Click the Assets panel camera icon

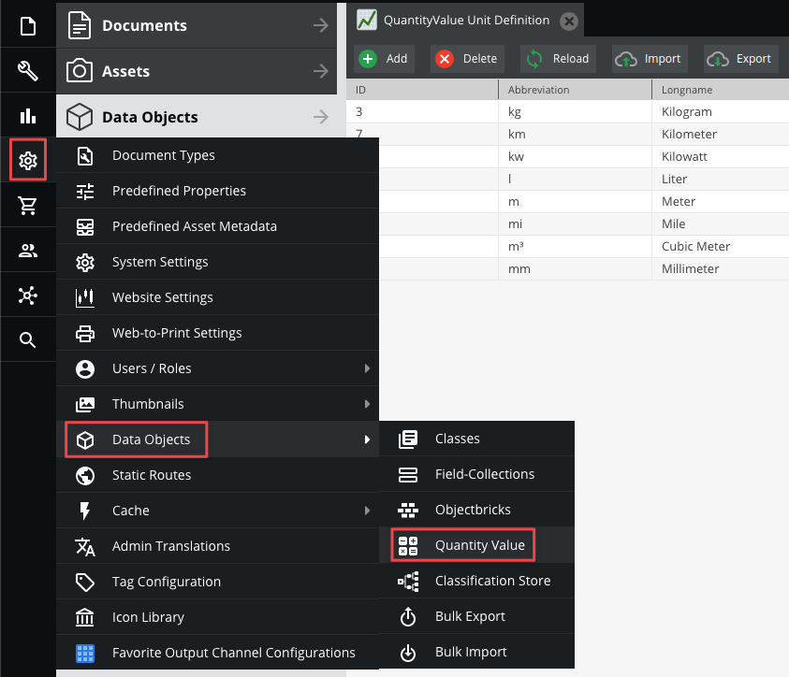click(80, 70)
